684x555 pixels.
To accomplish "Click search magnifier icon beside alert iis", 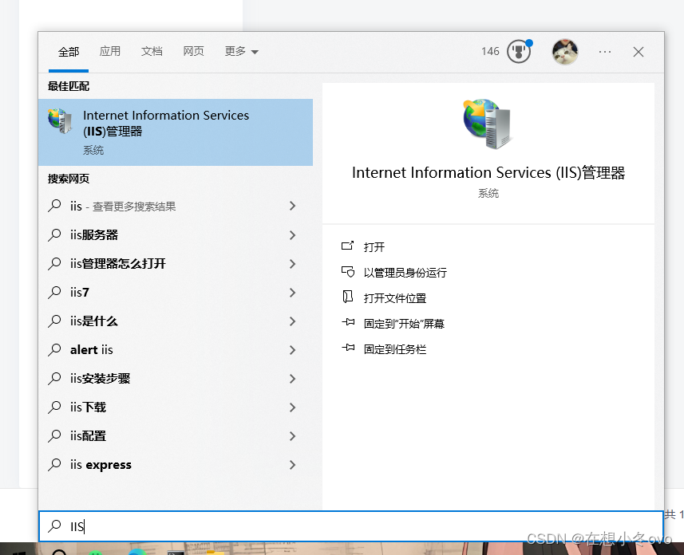I will click(x=54, y=349).
